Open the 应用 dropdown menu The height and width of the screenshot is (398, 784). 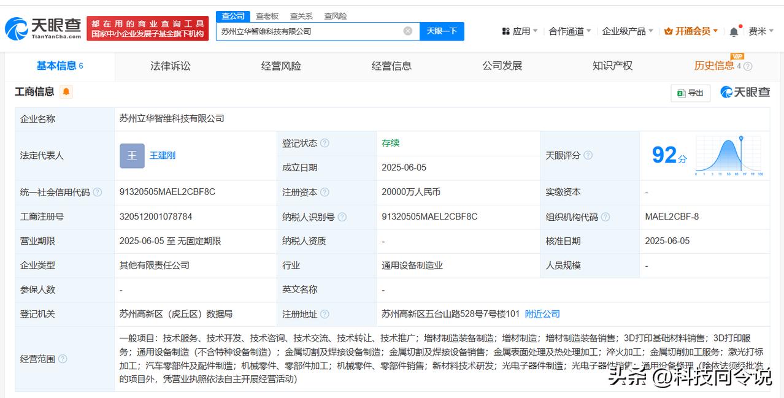click(x=520, y=31)
